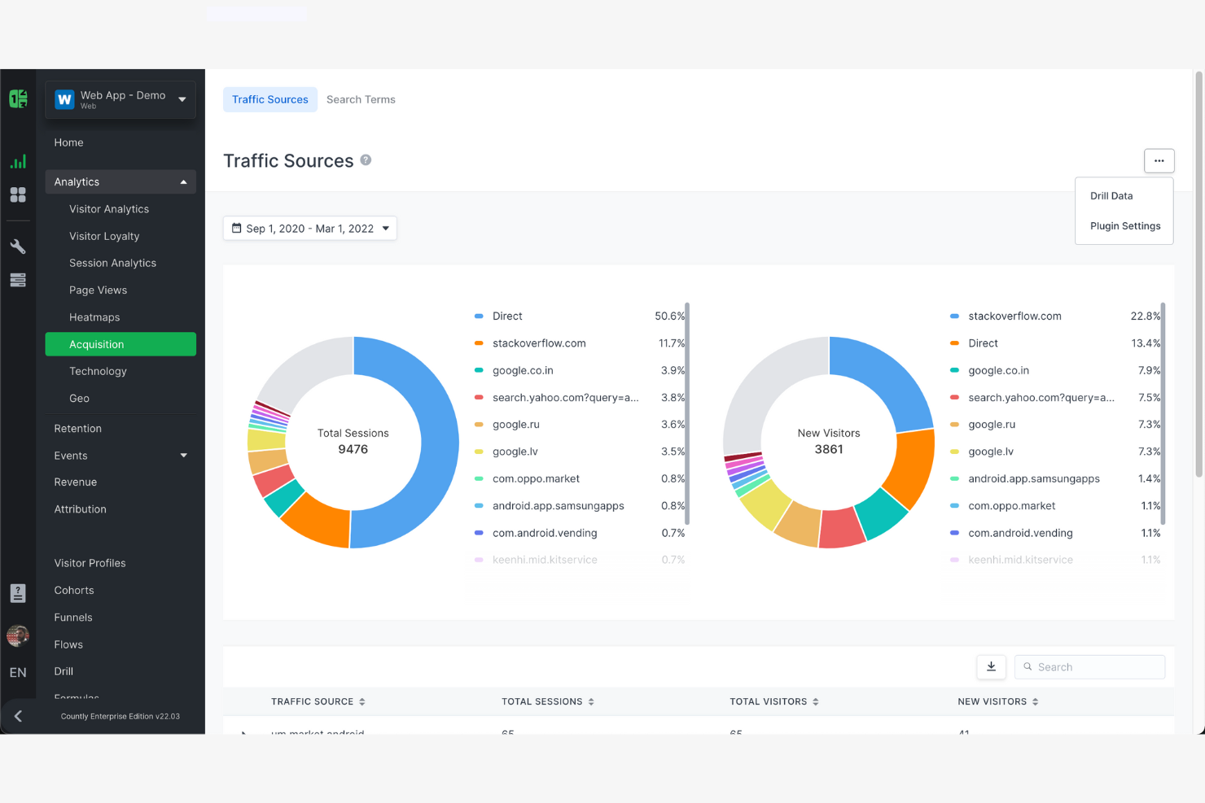Collapse the sidebar using the bottom chevron
Screen dimensions: 1205x803
(x=18, y=715)
